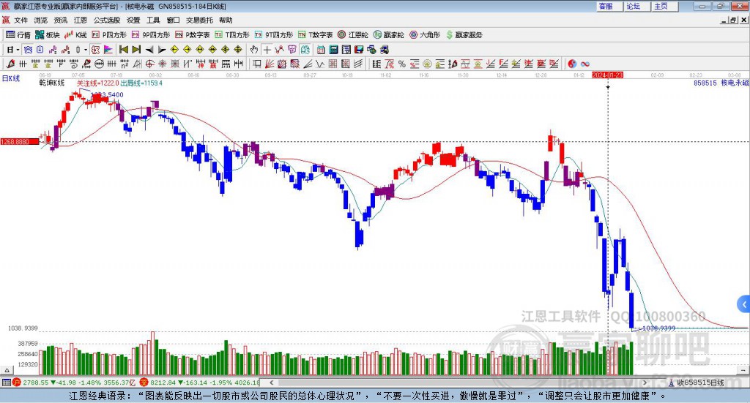Viewport: 750px width, 403px height.
Task: Expand the candlestick style dropdown arrow
Action: pos(86,50)
